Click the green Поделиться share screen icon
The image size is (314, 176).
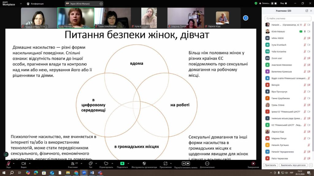coord(122,164)
